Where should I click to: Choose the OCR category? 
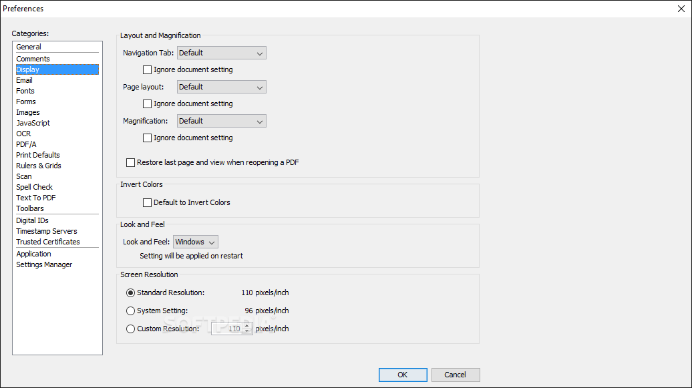tap(23, 134)
